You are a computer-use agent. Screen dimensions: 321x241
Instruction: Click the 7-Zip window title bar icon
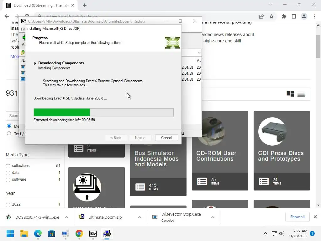click(24, 21)
